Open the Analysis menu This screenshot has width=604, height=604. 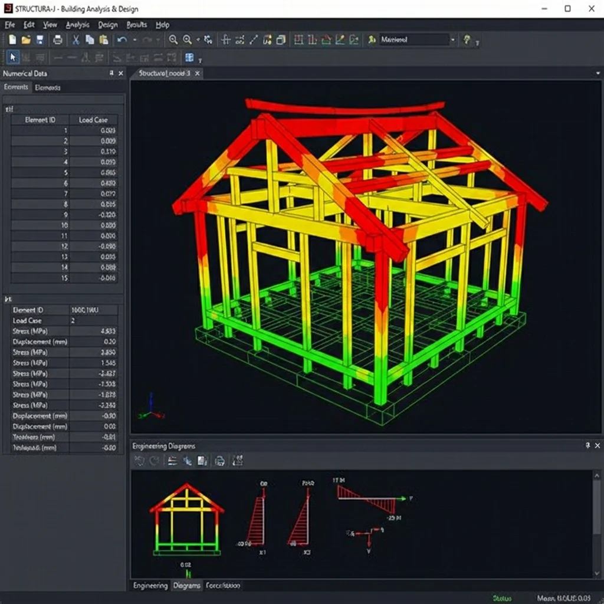(77, 25)
